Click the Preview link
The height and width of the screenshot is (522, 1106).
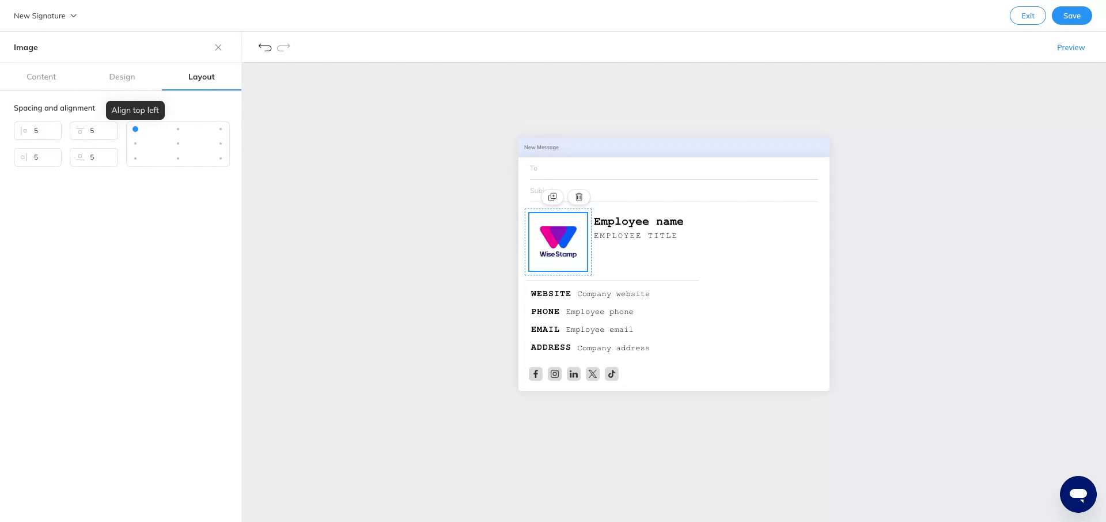(1071, 47)
